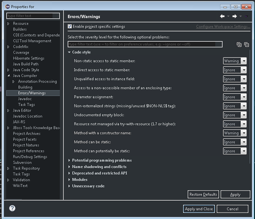
Task: Click the expand all sections icon
Action: point(239,45)
